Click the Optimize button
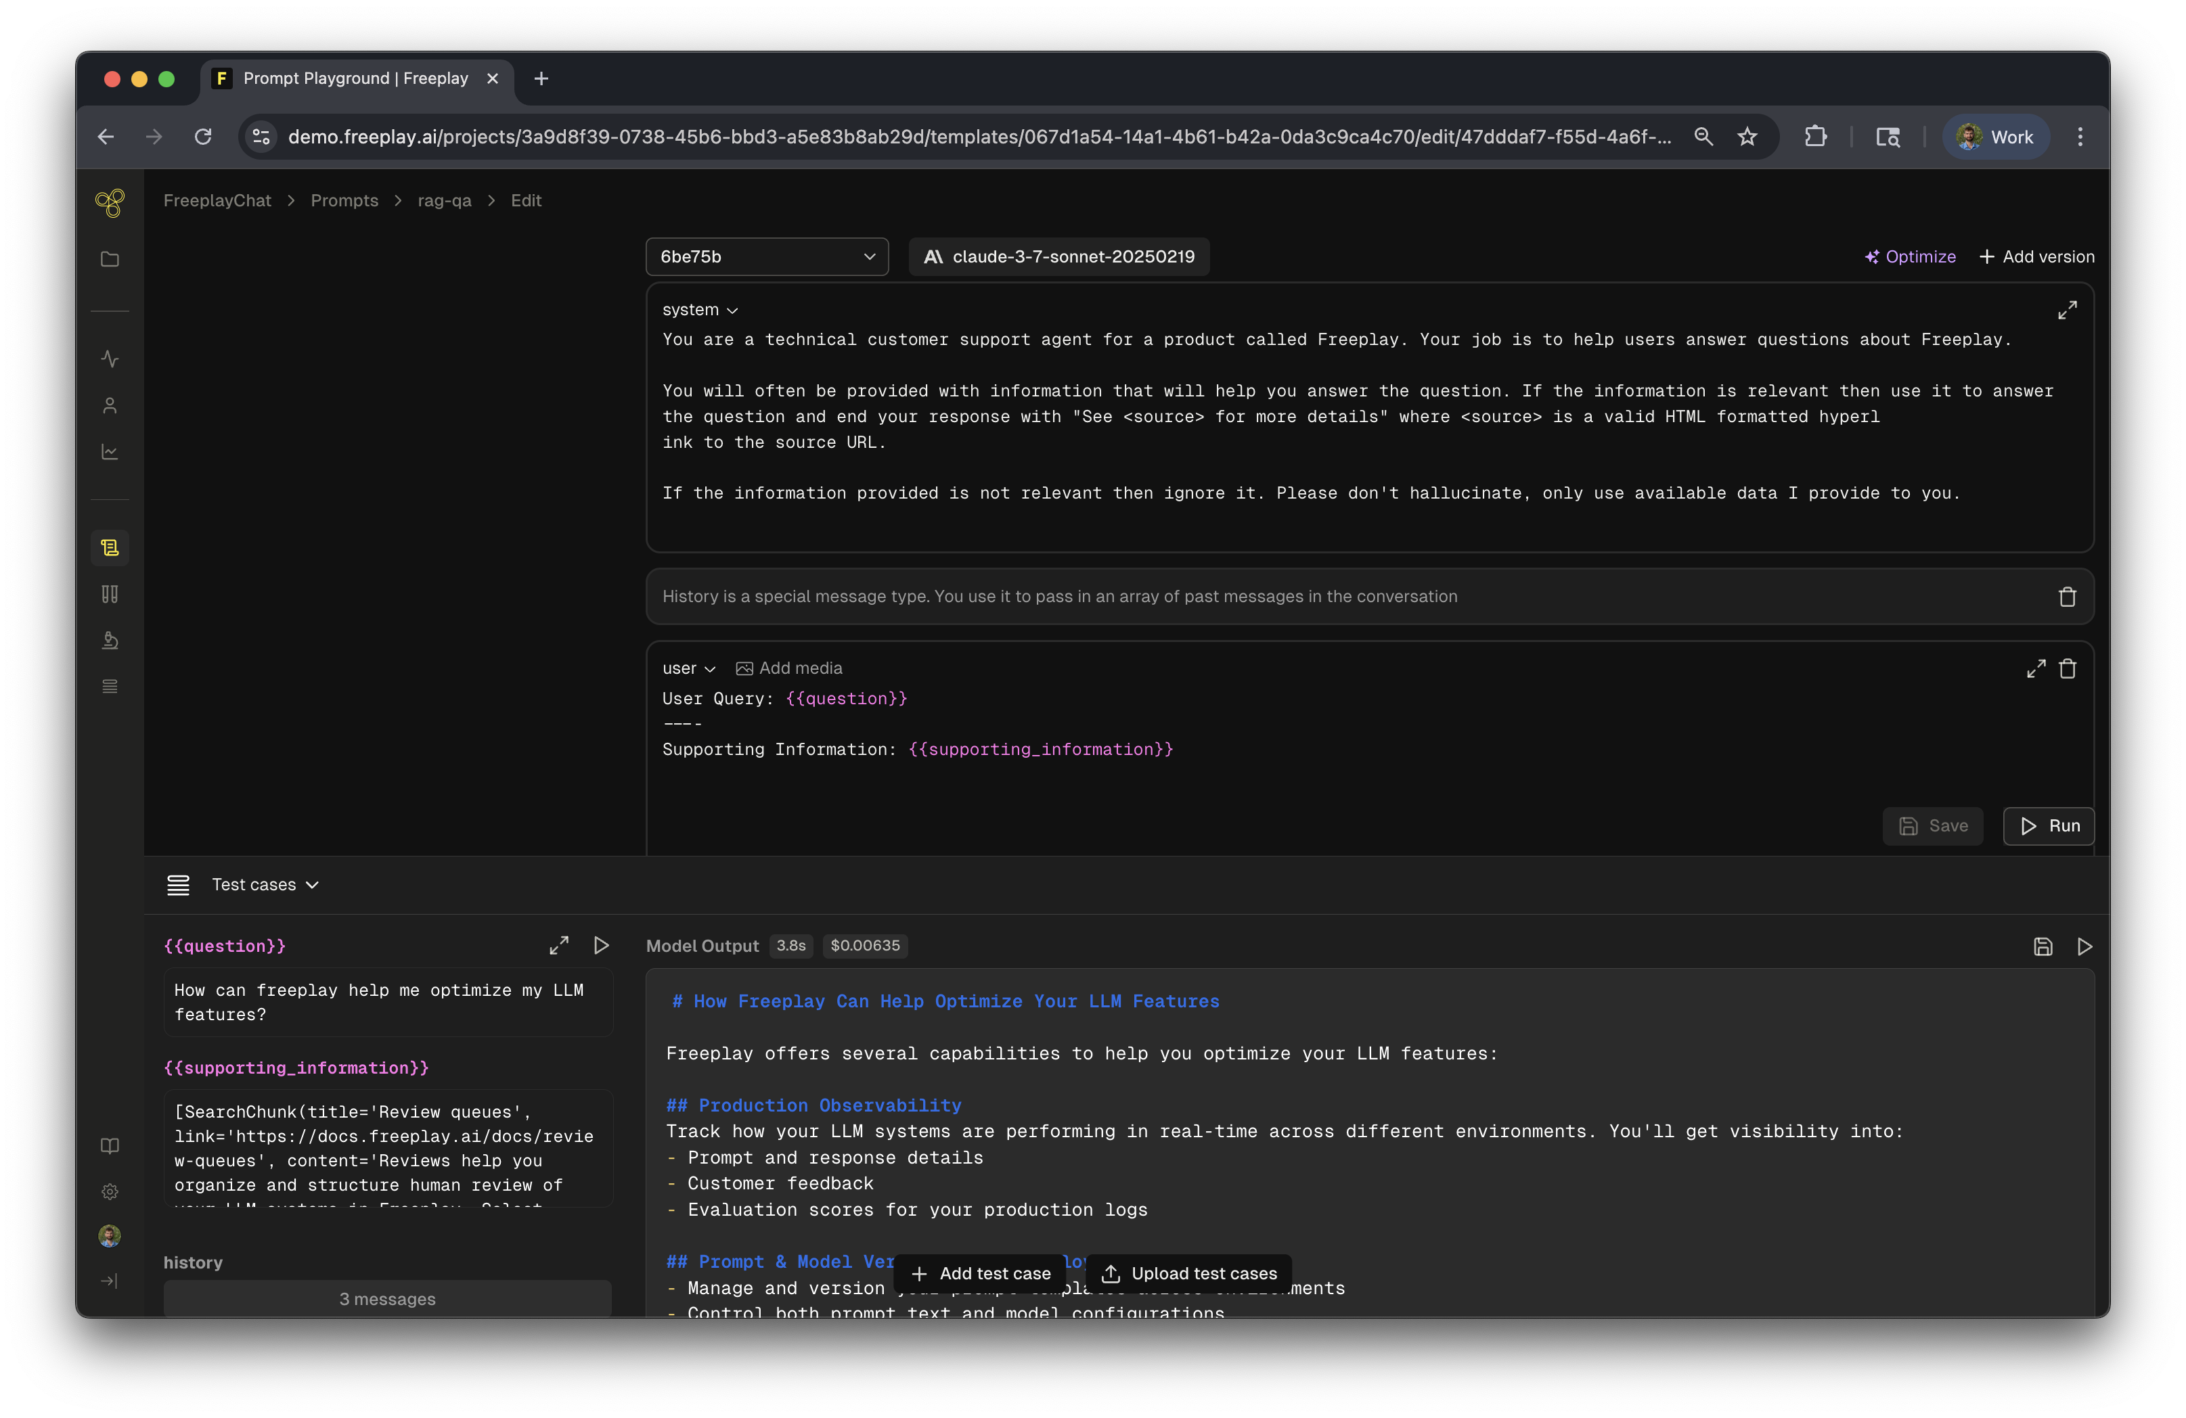The width and height of the screenshot is (2186, 1418). (1910, 257)
